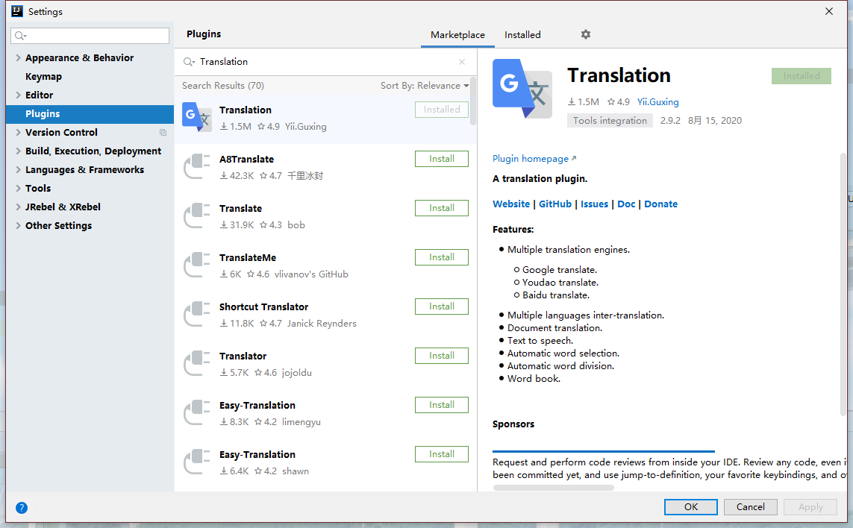Click the horizontal scrollbar in plugin details
Screen dimensions: 853x528
pos(553,488)
